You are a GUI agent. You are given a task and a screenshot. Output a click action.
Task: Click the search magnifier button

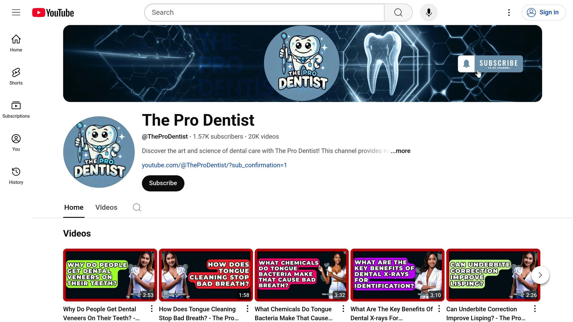click(398, 13)
